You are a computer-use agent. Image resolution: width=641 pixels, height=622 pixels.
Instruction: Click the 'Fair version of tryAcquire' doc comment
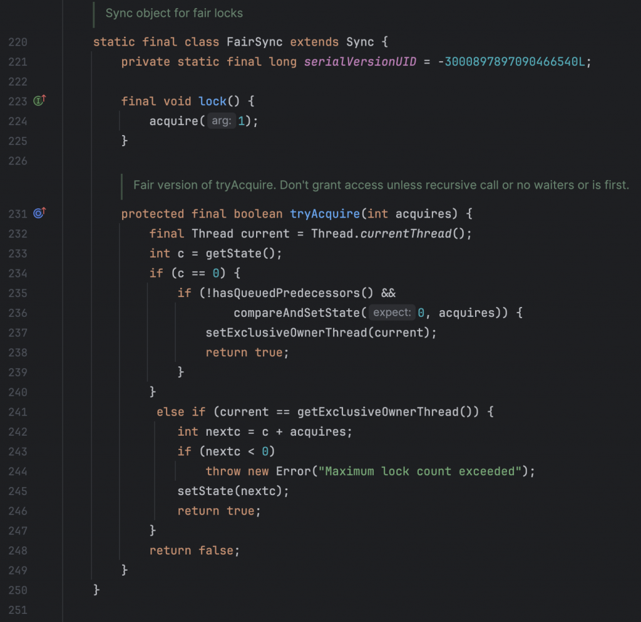point(381,185)
